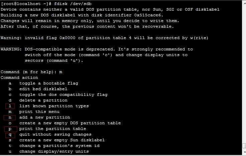Image resolution: width=246 pixels, height=156 pixels.
Task: Click the boxed 'q' command letter
Action: [x=10, y=135]
